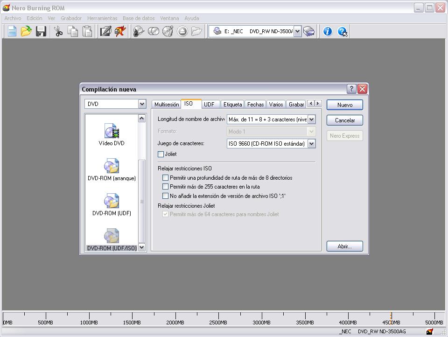Click the choose recorder drive icon

click(x=309, y=31)
